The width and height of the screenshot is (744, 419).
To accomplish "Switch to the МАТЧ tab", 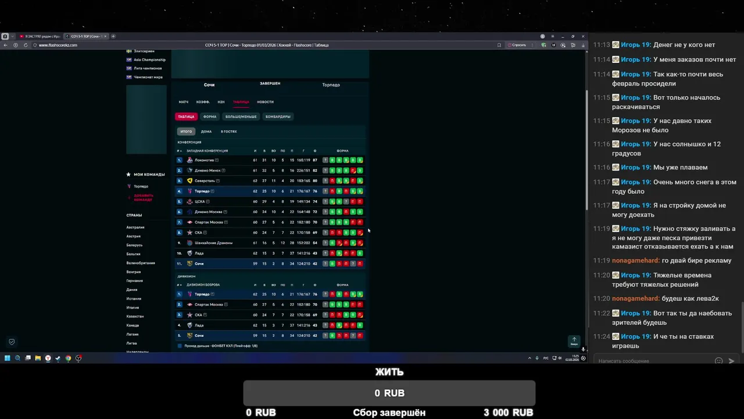I will [184, 102].
